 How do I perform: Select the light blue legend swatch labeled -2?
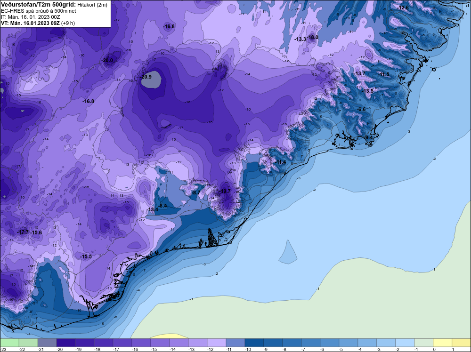point(405,343)
